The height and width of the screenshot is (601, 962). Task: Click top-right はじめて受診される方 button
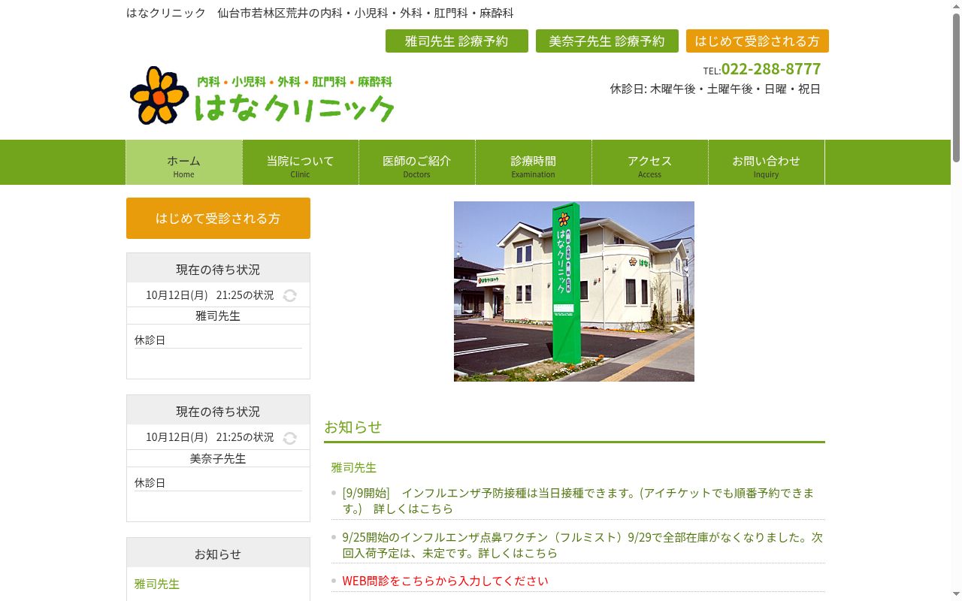coord(758,41)
